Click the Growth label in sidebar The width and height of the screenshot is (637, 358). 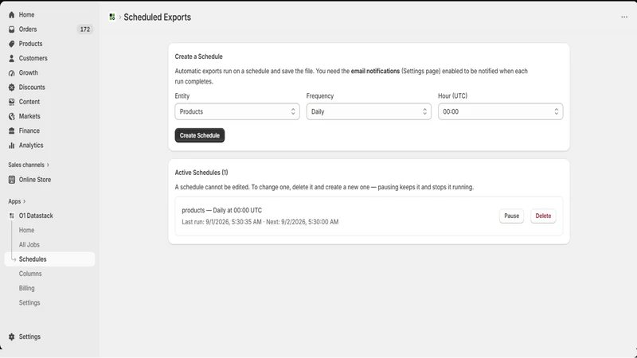click(29, 73)
